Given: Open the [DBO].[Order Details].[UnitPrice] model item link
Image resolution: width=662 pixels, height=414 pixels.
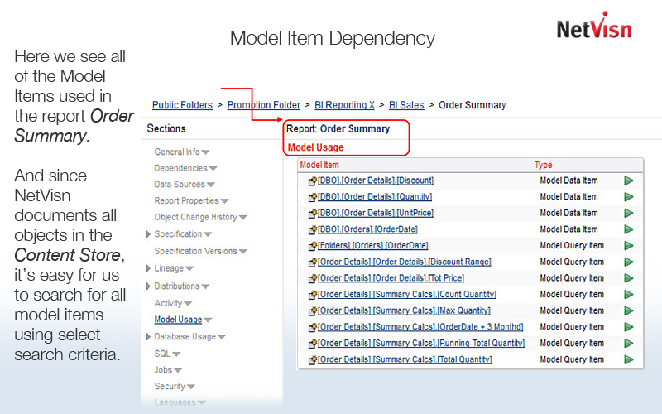Looking at the screenshot, I should click(375, 214).
